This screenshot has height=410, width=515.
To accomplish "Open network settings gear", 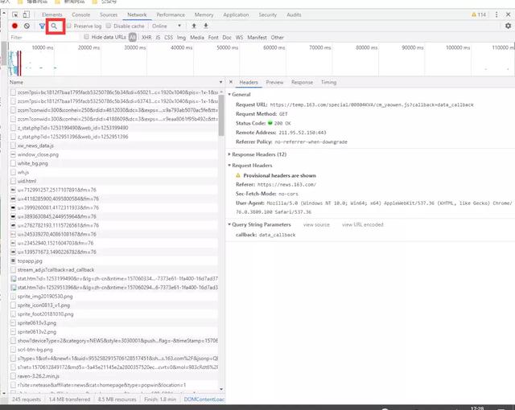I will [x=508, y=26].
